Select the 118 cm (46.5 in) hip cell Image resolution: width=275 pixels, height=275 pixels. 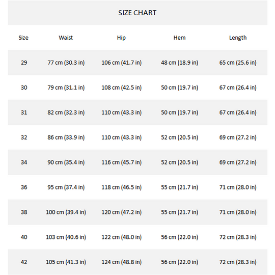(121, 187)
